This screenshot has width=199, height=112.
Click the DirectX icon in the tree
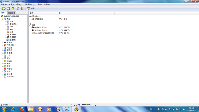click(x=5, y=61)
